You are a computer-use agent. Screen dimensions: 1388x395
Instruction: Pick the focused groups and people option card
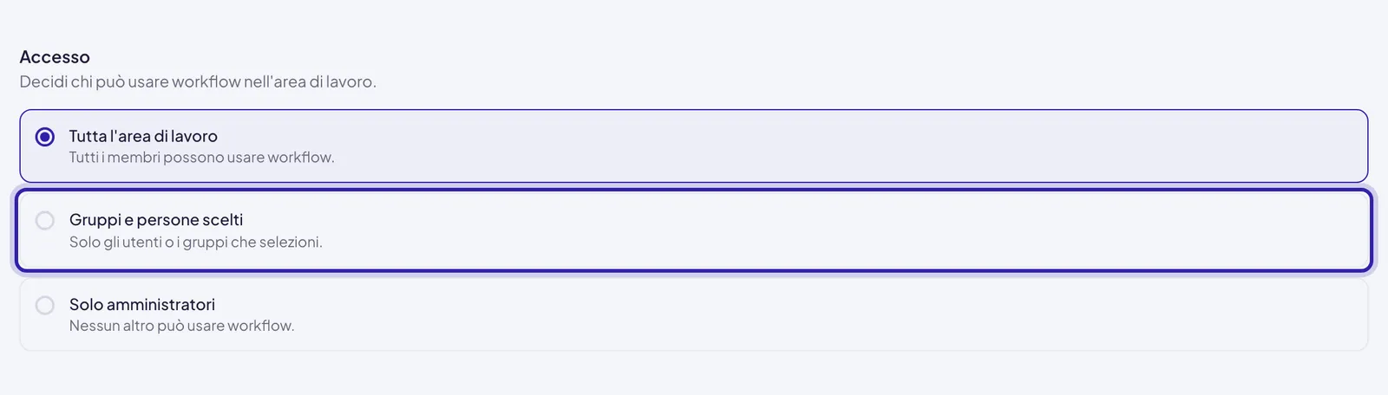pyautogui.click(x=694, y=230)
